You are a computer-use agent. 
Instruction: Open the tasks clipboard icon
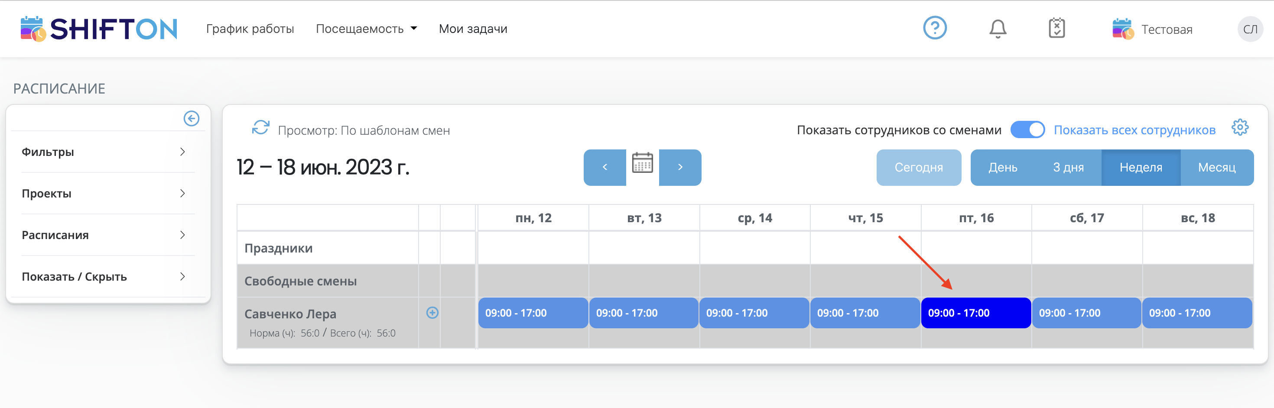(1057, 28)
